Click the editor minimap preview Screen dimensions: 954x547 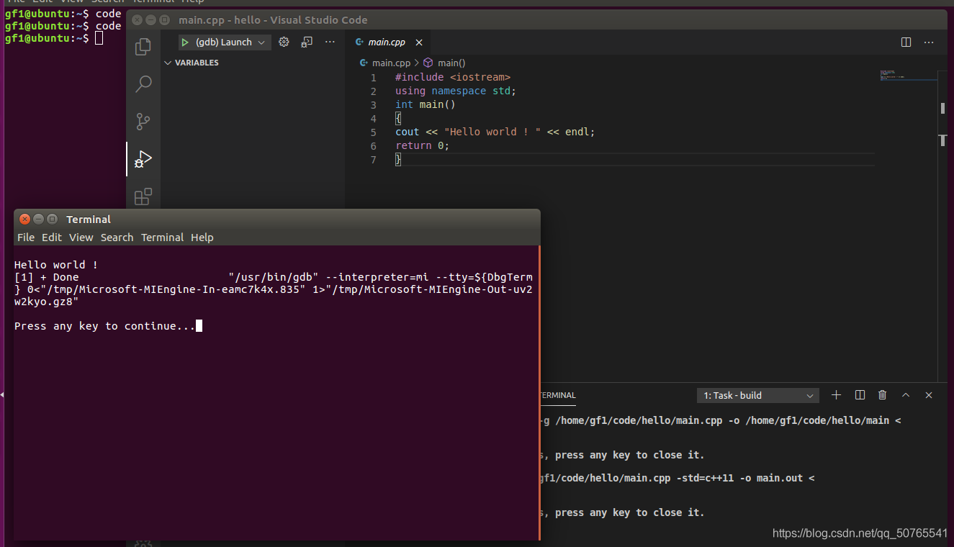[908, 76]
